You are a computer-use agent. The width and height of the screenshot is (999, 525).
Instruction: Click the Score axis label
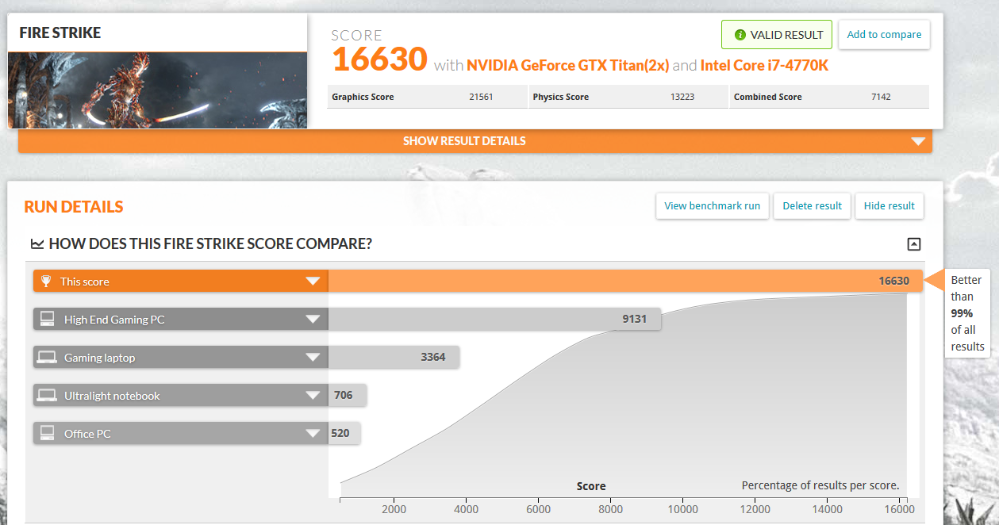click(591, 486)
